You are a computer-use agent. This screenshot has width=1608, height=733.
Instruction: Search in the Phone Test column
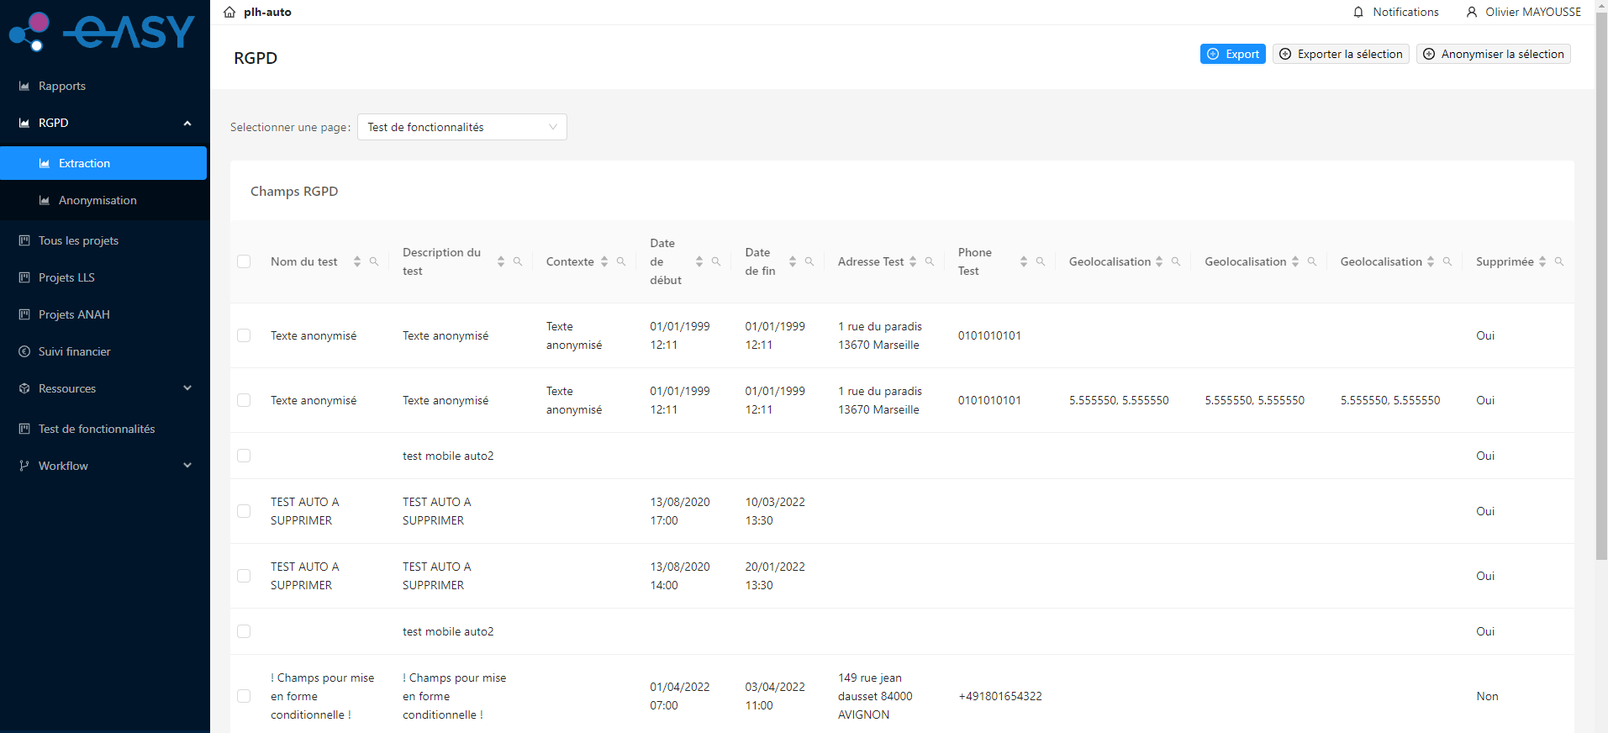pos(1041,262)
